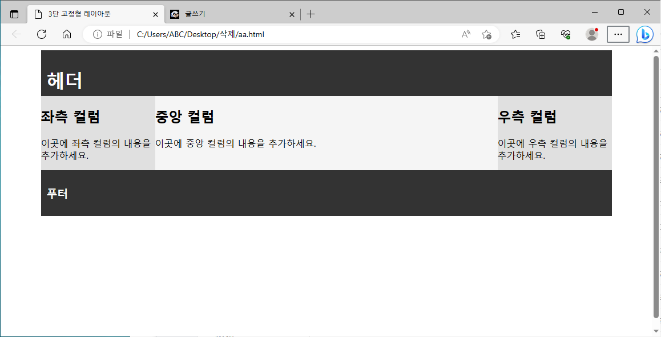Switch to the 3단 고정형 레이아웃 tab

tap(96, 14)
